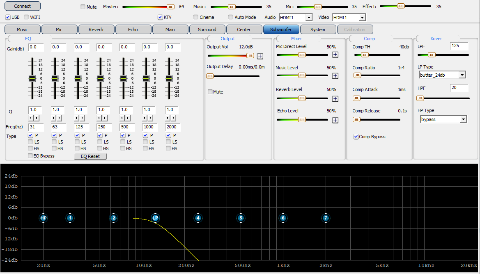Select the LP node on the graph
This screenshot has width=480, height=274.
pos(155,218)
